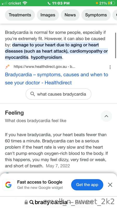Tap the lock icon in the address bar
Image resolution: width=117 pixels, height=208 pixels.
pos(26,202)
